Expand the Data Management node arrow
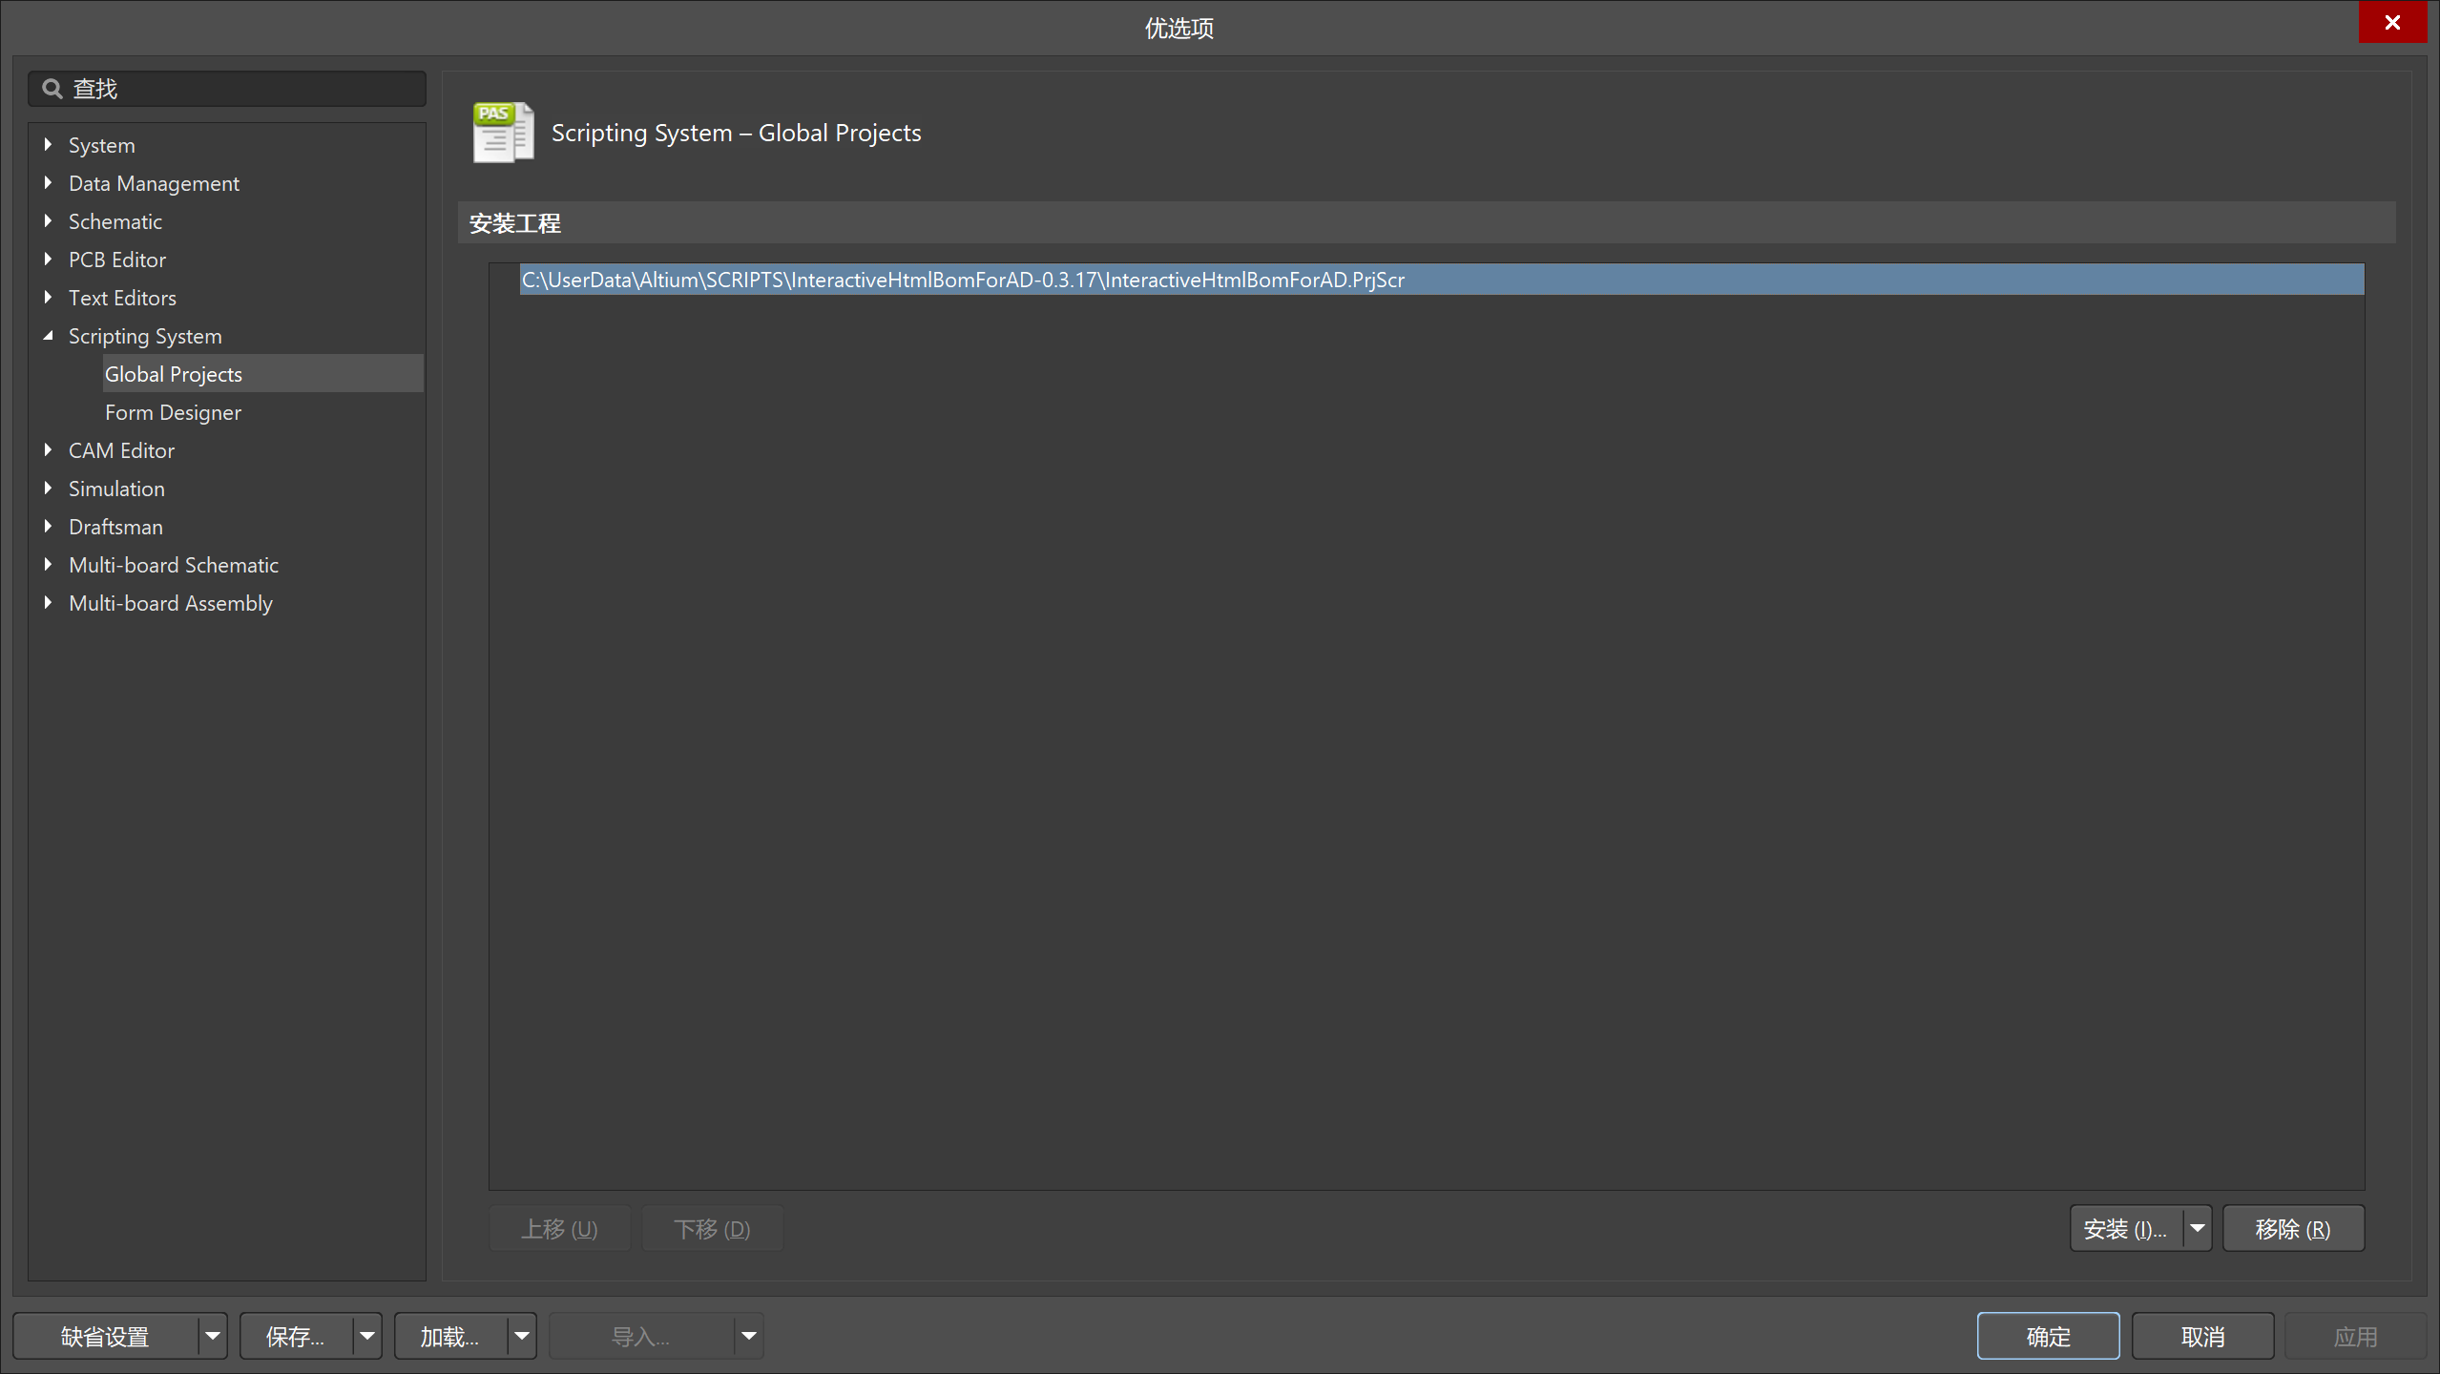 (x=48, y=183)
